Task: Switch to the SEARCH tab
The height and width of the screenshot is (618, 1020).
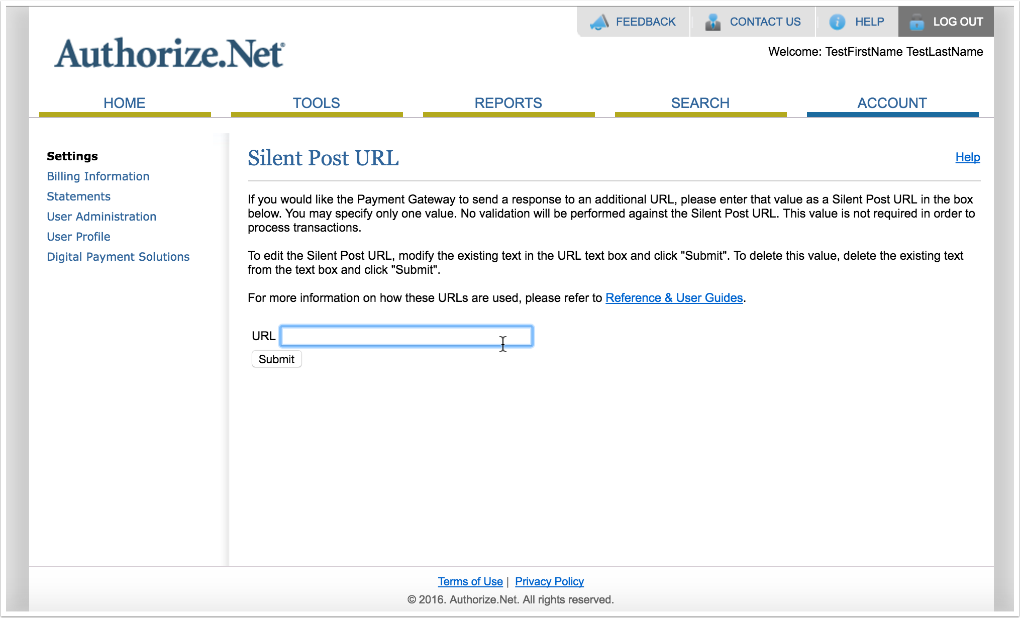Action: coord(700,103)
